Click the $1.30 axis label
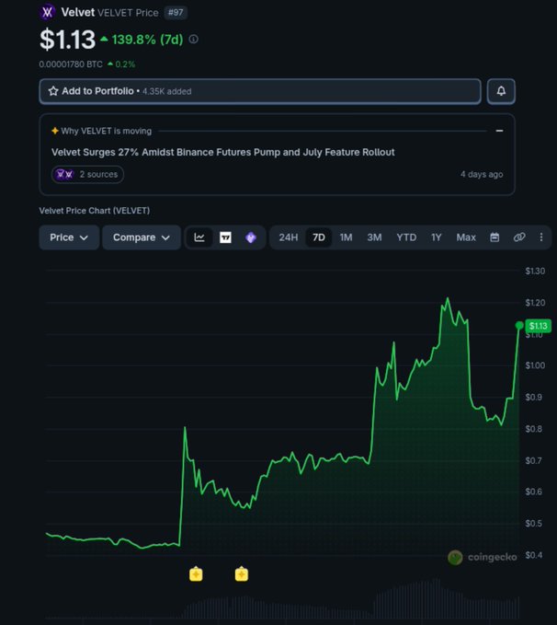The image size is (557, 625). point(535,271)
